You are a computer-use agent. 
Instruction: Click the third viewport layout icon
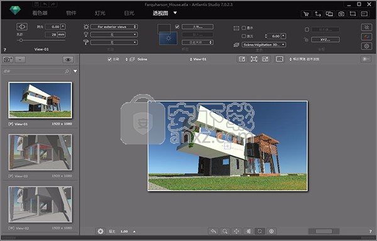click(x=265, y=59)
